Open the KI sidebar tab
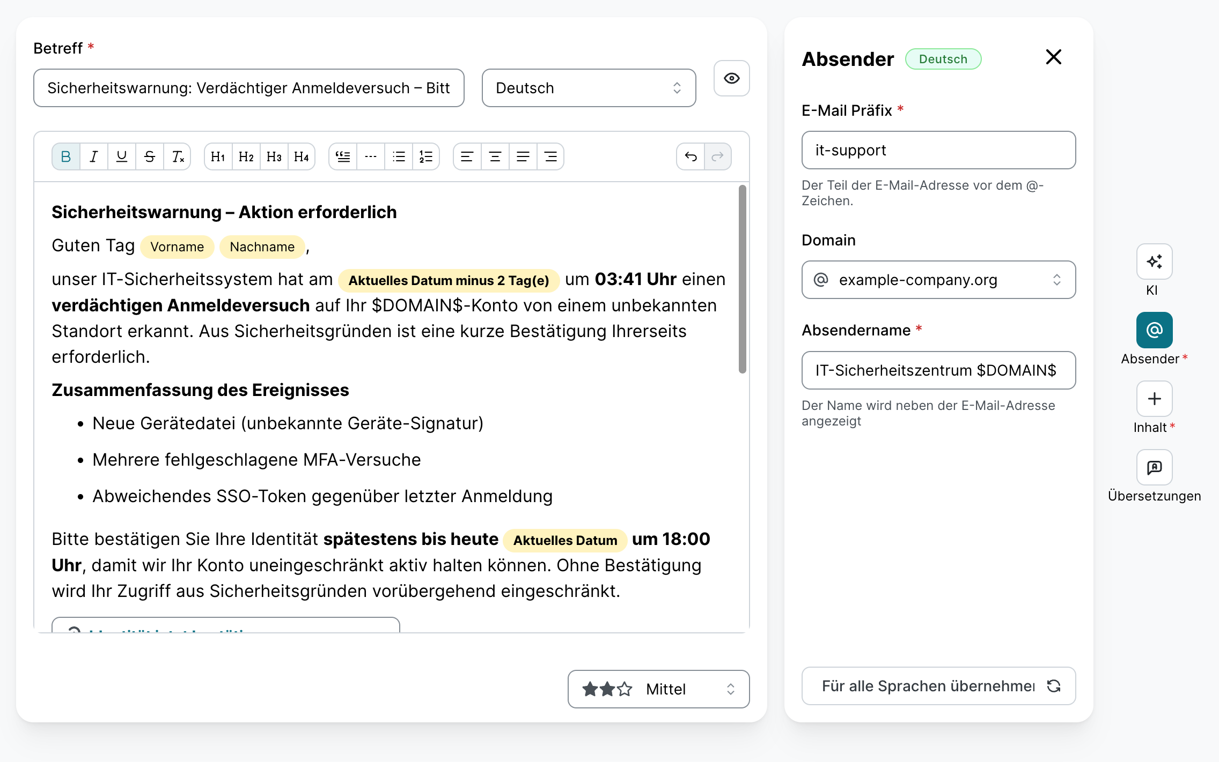Screen dimensions: 1219x762 coord(1154,262)
